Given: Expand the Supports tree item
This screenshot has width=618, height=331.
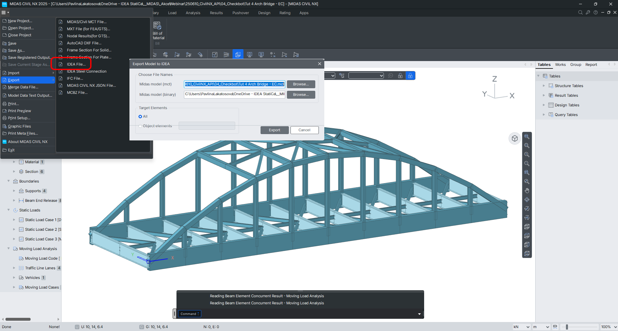Looking at the screenshot, I should coord(14,191).
